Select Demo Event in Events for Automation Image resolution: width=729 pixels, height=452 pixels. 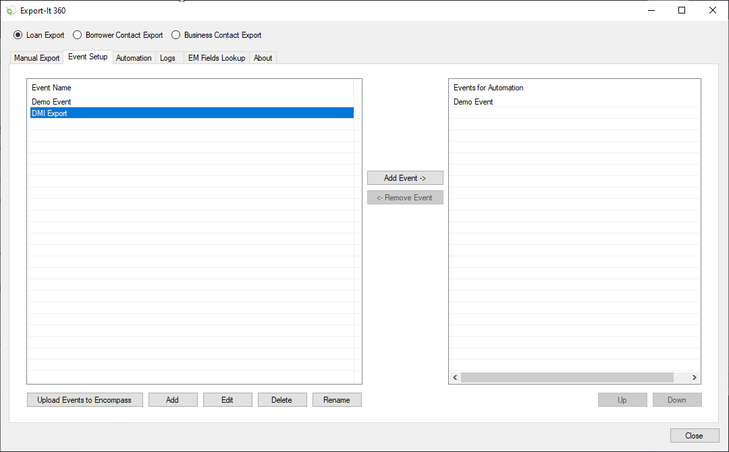473,102
